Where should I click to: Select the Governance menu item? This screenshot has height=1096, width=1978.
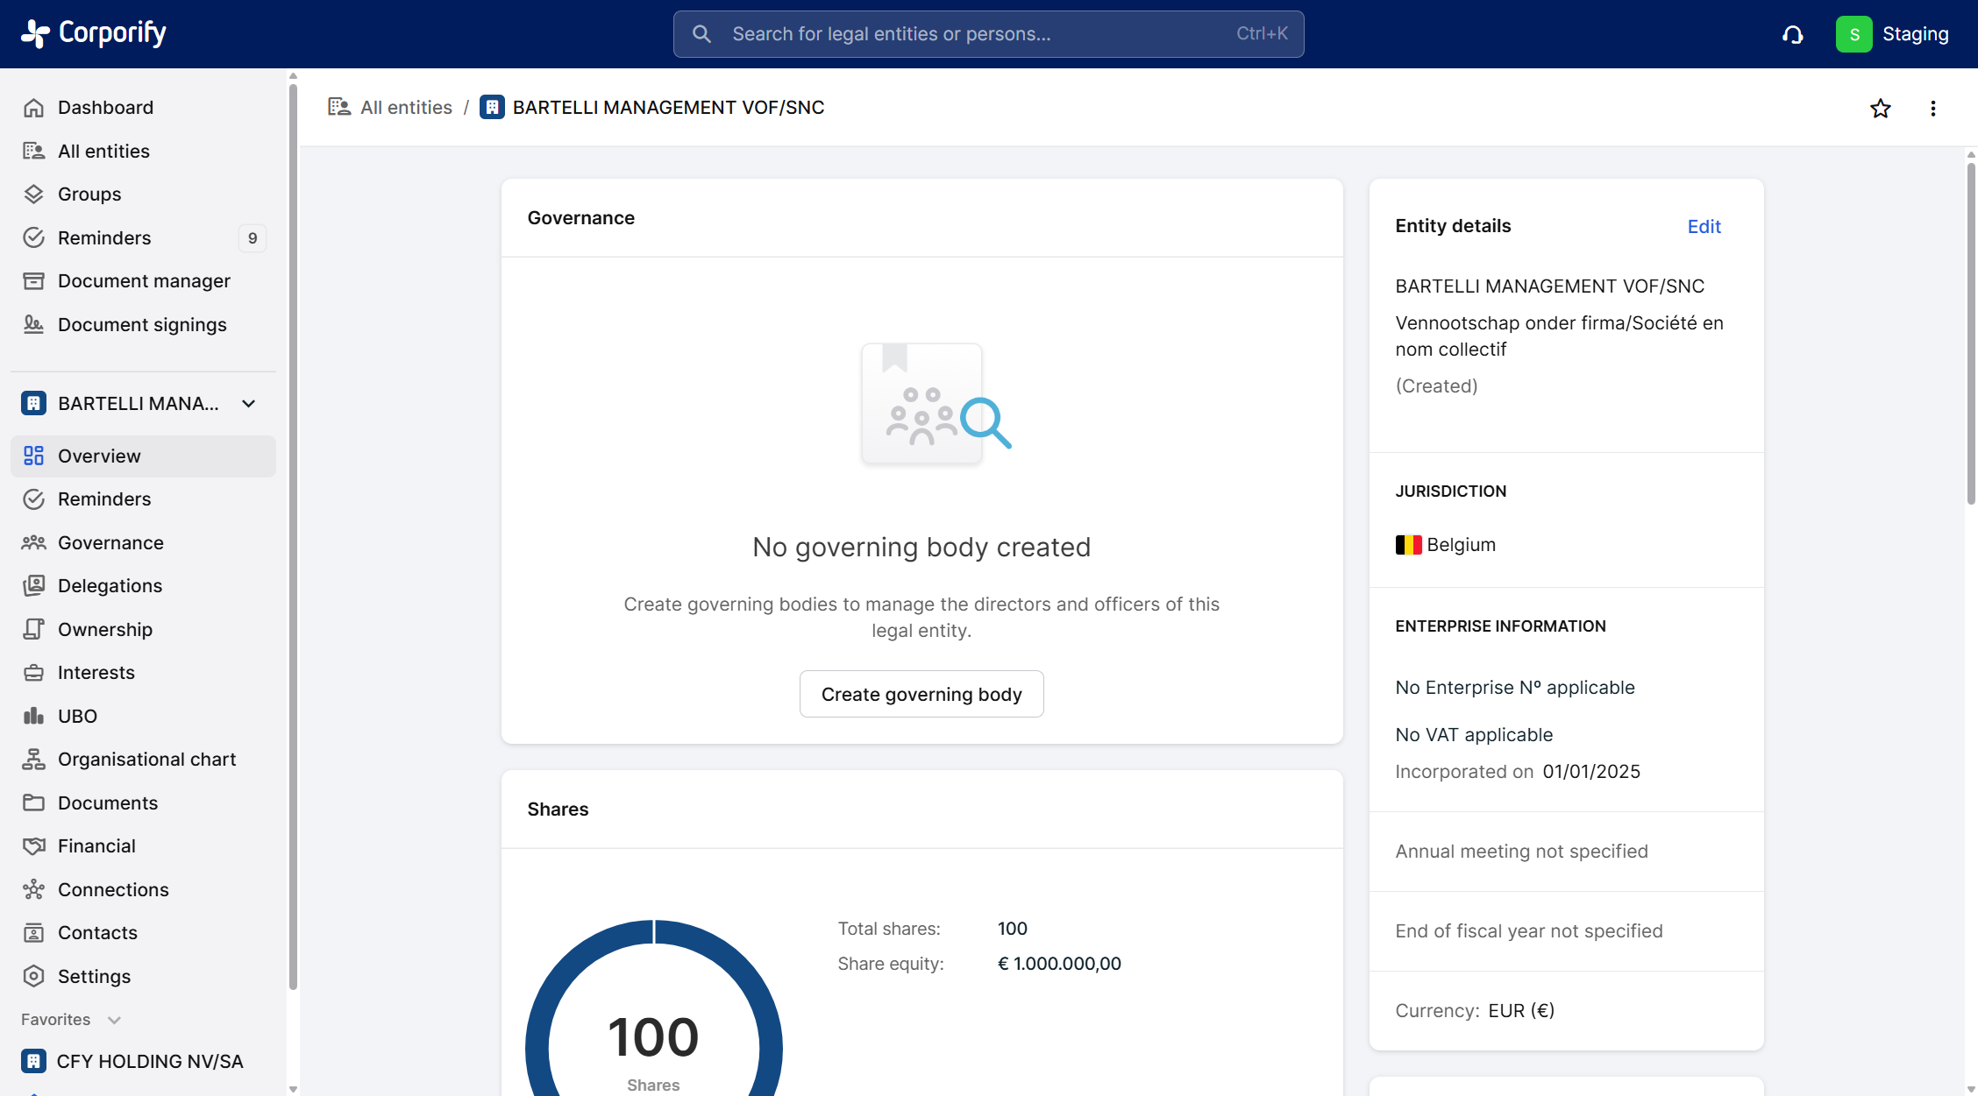pos(110,543)
